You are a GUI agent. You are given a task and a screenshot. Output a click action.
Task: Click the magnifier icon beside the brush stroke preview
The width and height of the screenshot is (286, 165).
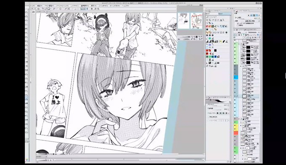(230, 102)
